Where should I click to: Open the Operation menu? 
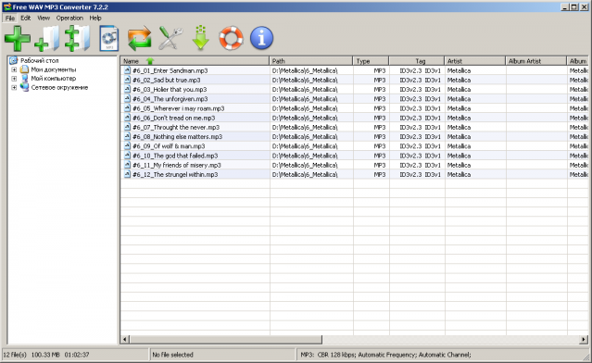69,19
